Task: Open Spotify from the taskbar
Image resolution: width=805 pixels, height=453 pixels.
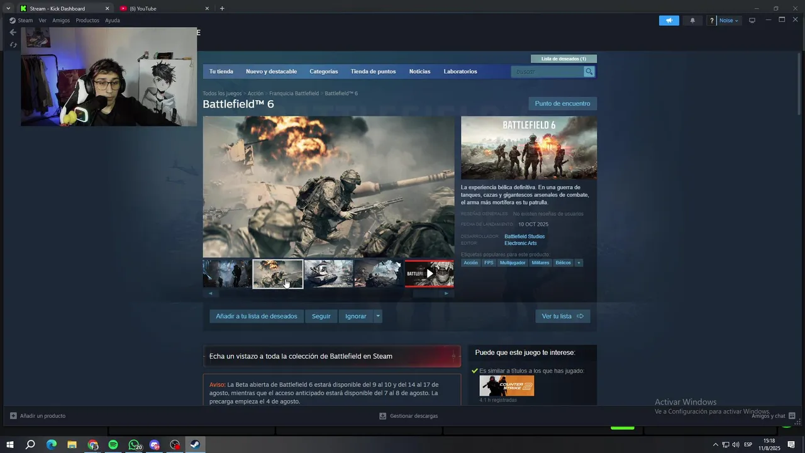Action: (x=113, y=445)
